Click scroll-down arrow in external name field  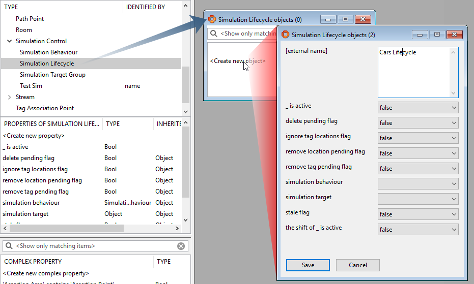(453, 92)
